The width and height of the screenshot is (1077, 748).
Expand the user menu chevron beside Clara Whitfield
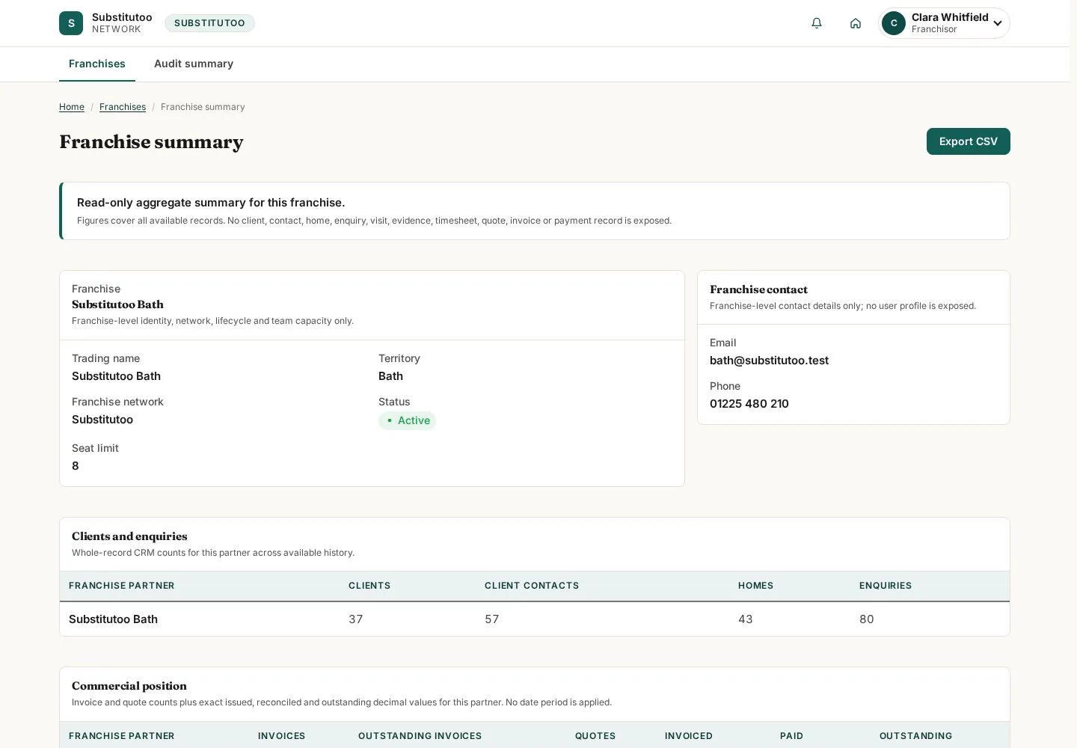coord(998,23)
